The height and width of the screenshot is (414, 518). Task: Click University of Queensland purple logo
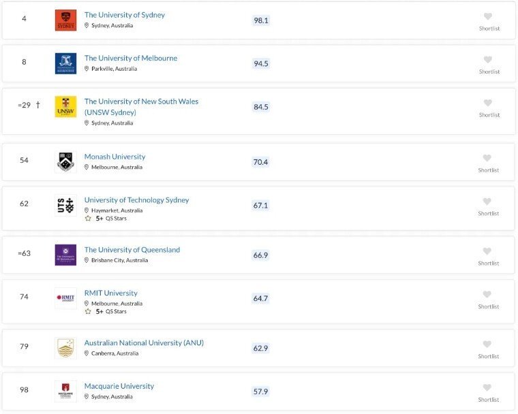[x=65, y=255]
